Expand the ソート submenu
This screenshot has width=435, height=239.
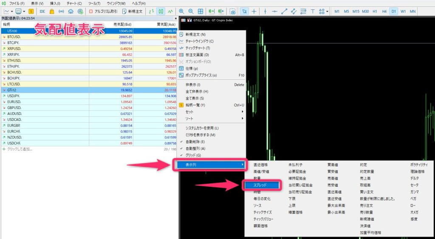point(212,118)
